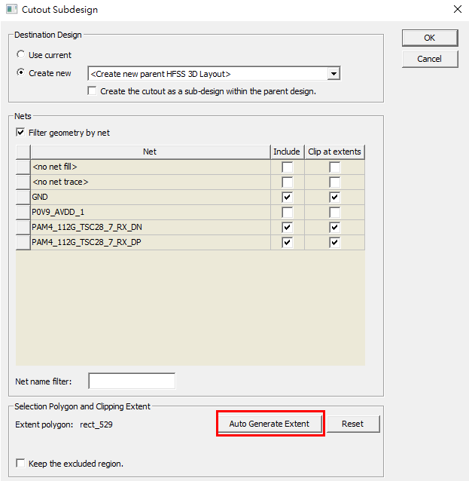Click the GND net name cell

pyautogui.click(x=151, y=198)
